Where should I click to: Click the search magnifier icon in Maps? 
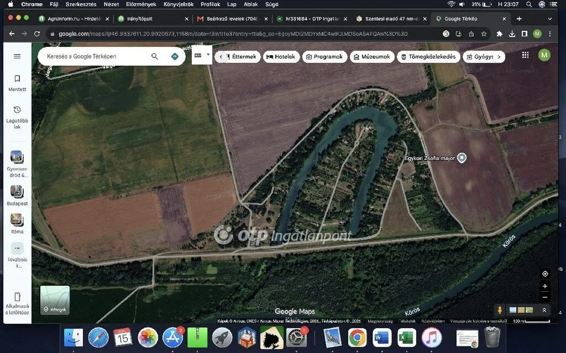point(155,56)
